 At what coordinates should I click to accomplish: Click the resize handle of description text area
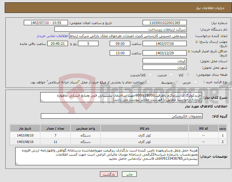[42, 101]
